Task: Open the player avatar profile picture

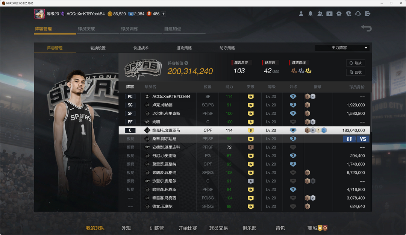Action: [39, 14]
